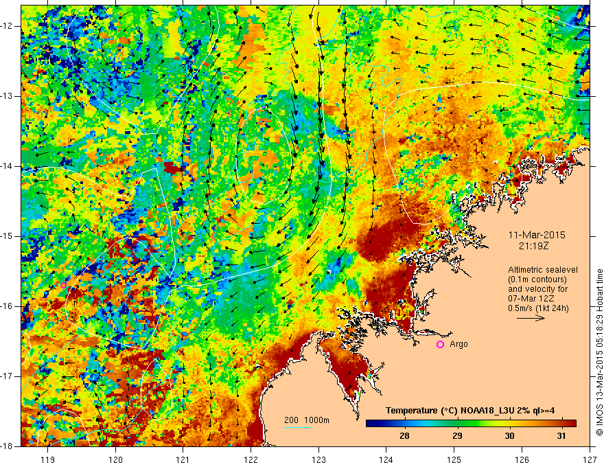Click the "200" isobath depth label

pos(292,420)
